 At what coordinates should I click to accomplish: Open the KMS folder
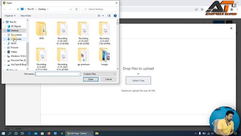point(41,31)
